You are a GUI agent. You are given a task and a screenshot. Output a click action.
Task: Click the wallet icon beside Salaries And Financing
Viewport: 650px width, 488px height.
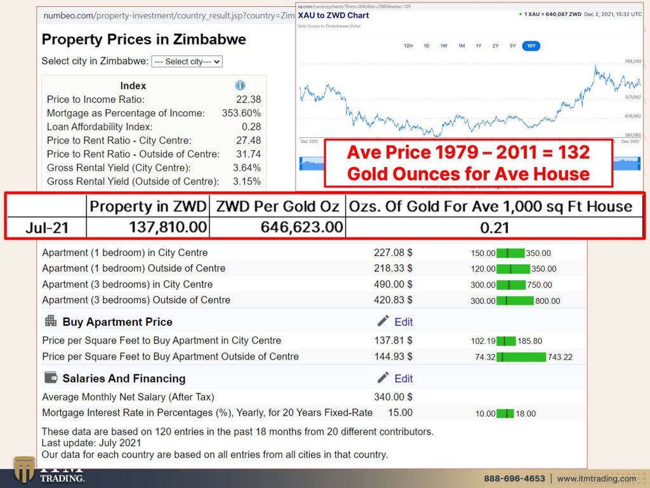[50, 378]
